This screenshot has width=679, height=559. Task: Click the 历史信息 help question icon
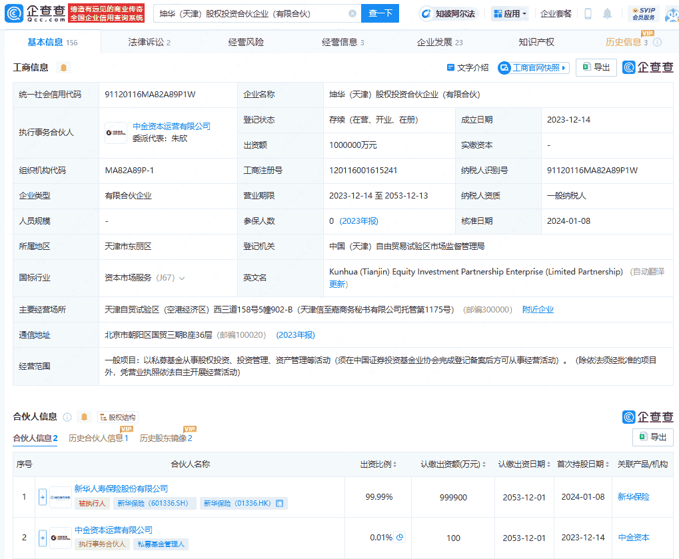pyautogui.click(x=657, y=43)
